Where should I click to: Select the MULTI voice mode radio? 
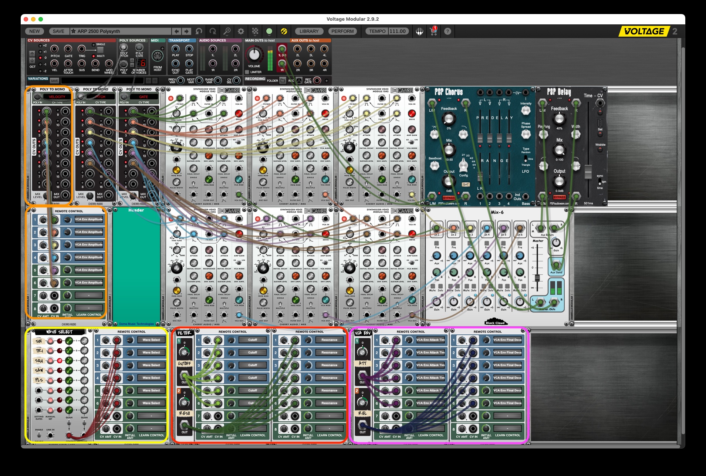pos(94,56)
